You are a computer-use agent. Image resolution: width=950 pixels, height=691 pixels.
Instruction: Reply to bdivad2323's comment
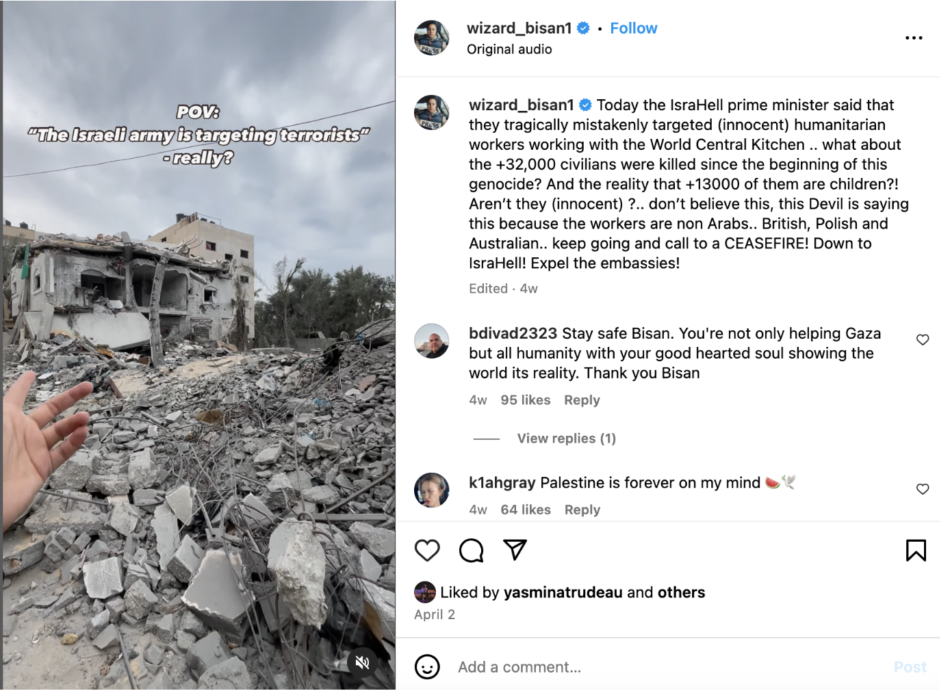[x=582, y=400]
